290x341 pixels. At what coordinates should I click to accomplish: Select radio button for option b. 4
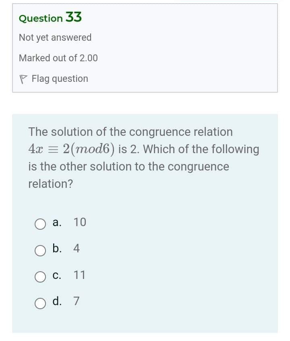pos(40,250)
